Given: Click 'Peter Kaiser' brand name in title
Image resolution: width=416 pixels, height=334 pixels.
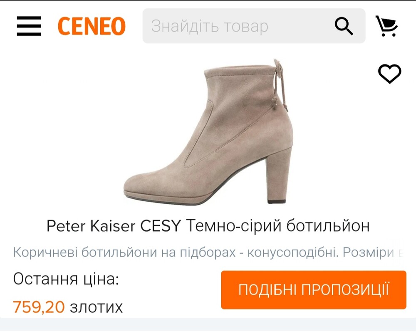Looking at the screenshot, I should tap(91, 226).
